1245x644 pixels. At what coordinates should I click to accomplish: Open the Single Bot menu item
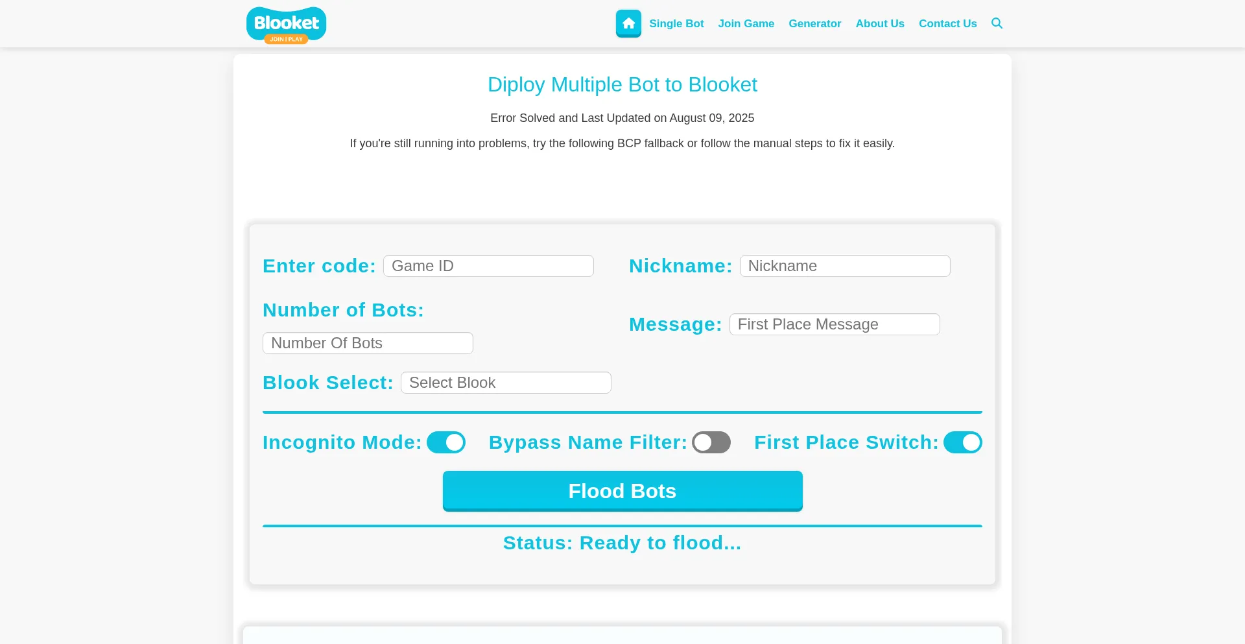pos(676,23)
